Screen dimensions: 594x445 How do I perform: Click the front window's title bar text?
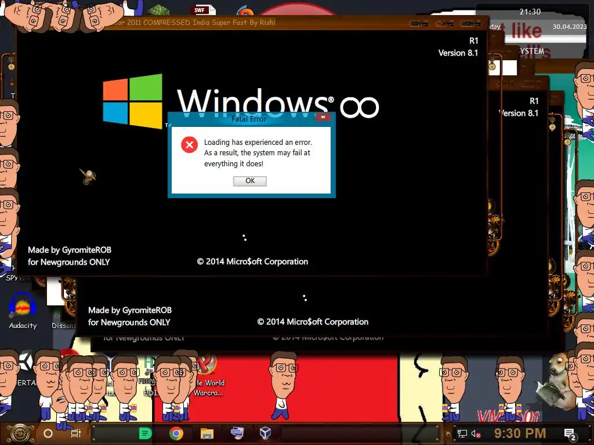pos(194,23)
